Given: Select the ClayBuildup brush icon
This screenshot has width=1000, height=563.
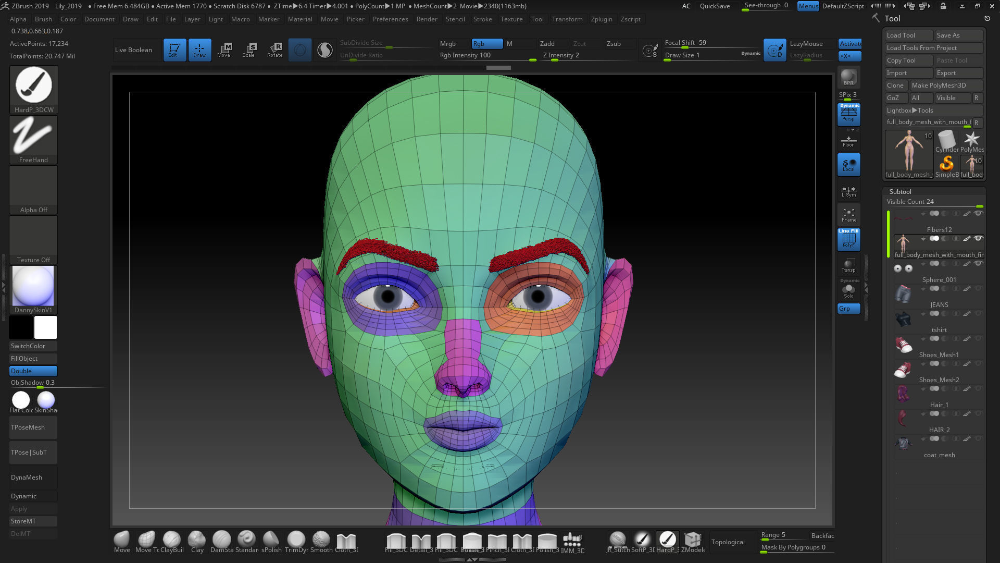Looking at the screenshot, I should coord(171,542).
